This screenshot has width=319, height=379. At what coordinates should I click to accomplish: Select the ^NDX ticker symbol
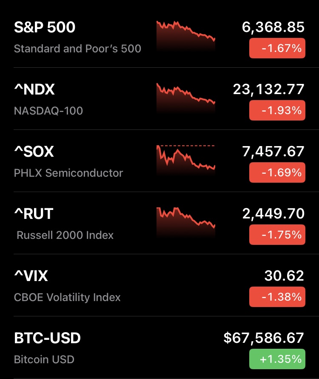[x=34, y=90]
